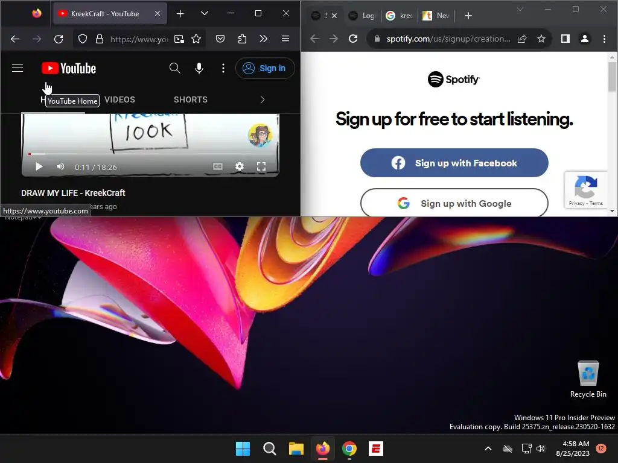The image size is (618, 463).
Task: Open the Firefox application hamburger menu
Action: [285, 39]
